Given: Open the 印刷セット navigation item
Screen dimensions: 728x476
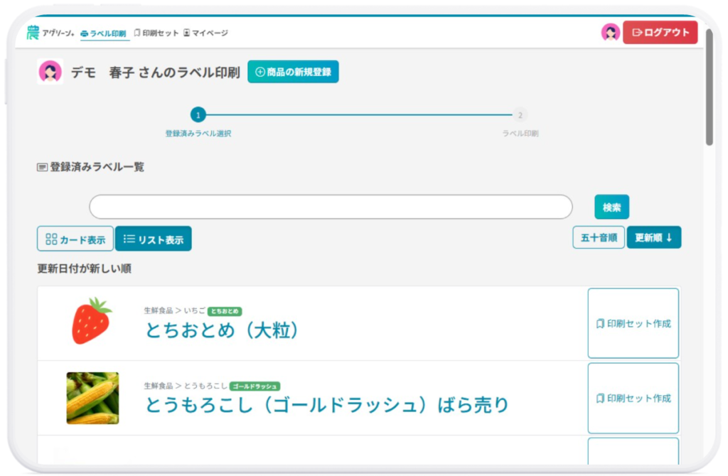Looking at the screenshot, I should [156, 33].
